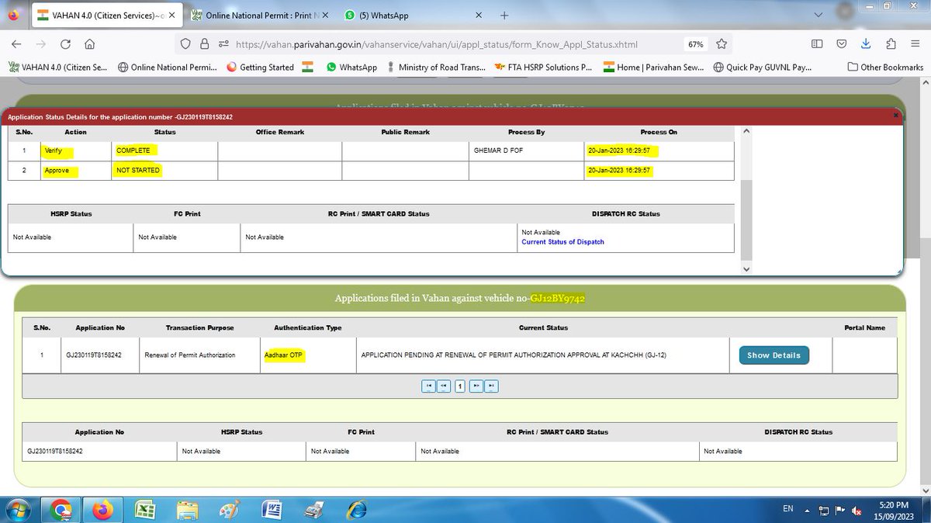This screenshot has height=523, width=931.
Task: Click the Indian flag bookmark icon
Action: [308, 68]
